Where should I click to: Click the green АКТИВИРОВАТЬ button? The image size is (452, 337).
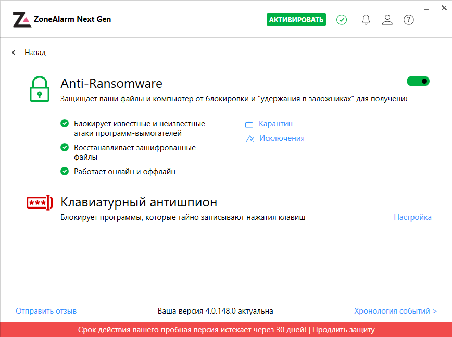(296, 20)
